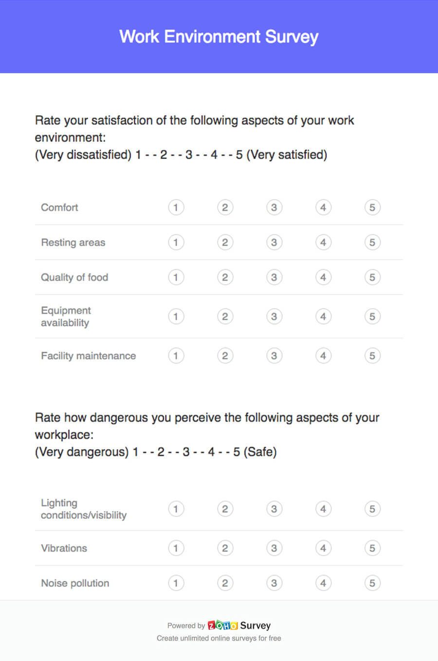This screenshot has height=661, width=438.
Task: Select 2 for Comfort
Action: 225,208
